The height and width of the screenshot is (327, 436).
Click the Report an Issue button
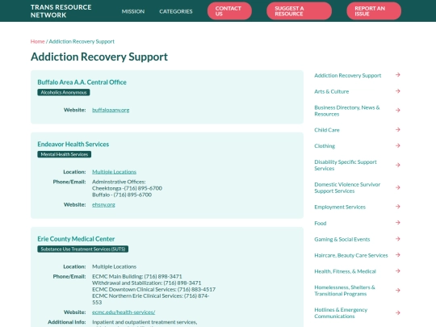pos(374,11)
